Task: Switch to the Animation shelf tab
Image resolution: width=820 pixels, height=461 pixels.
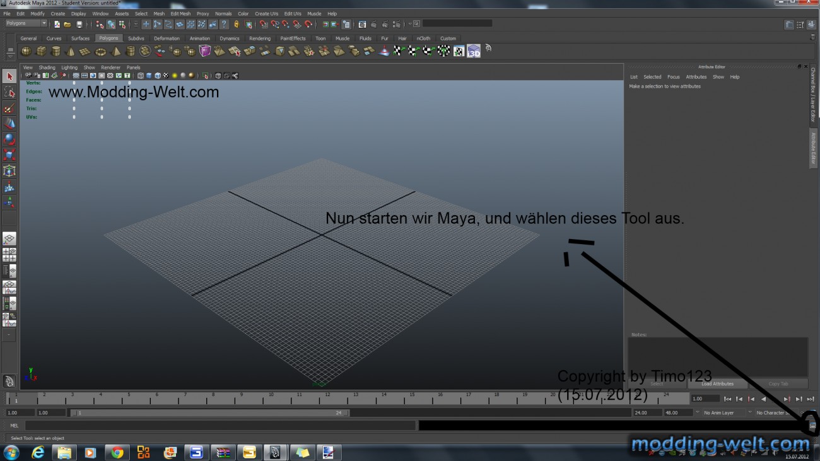Action: 199,38
